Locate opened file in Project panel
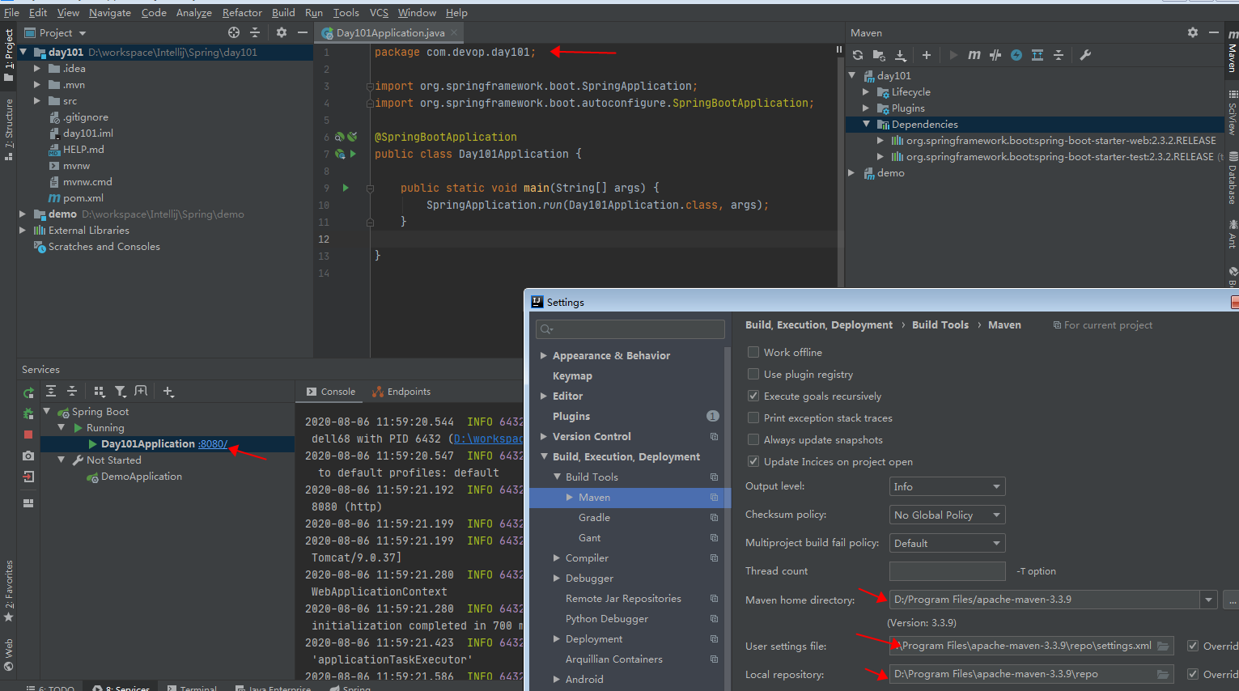This screenshot has height=691, width=1239. [x=234, y=32]
